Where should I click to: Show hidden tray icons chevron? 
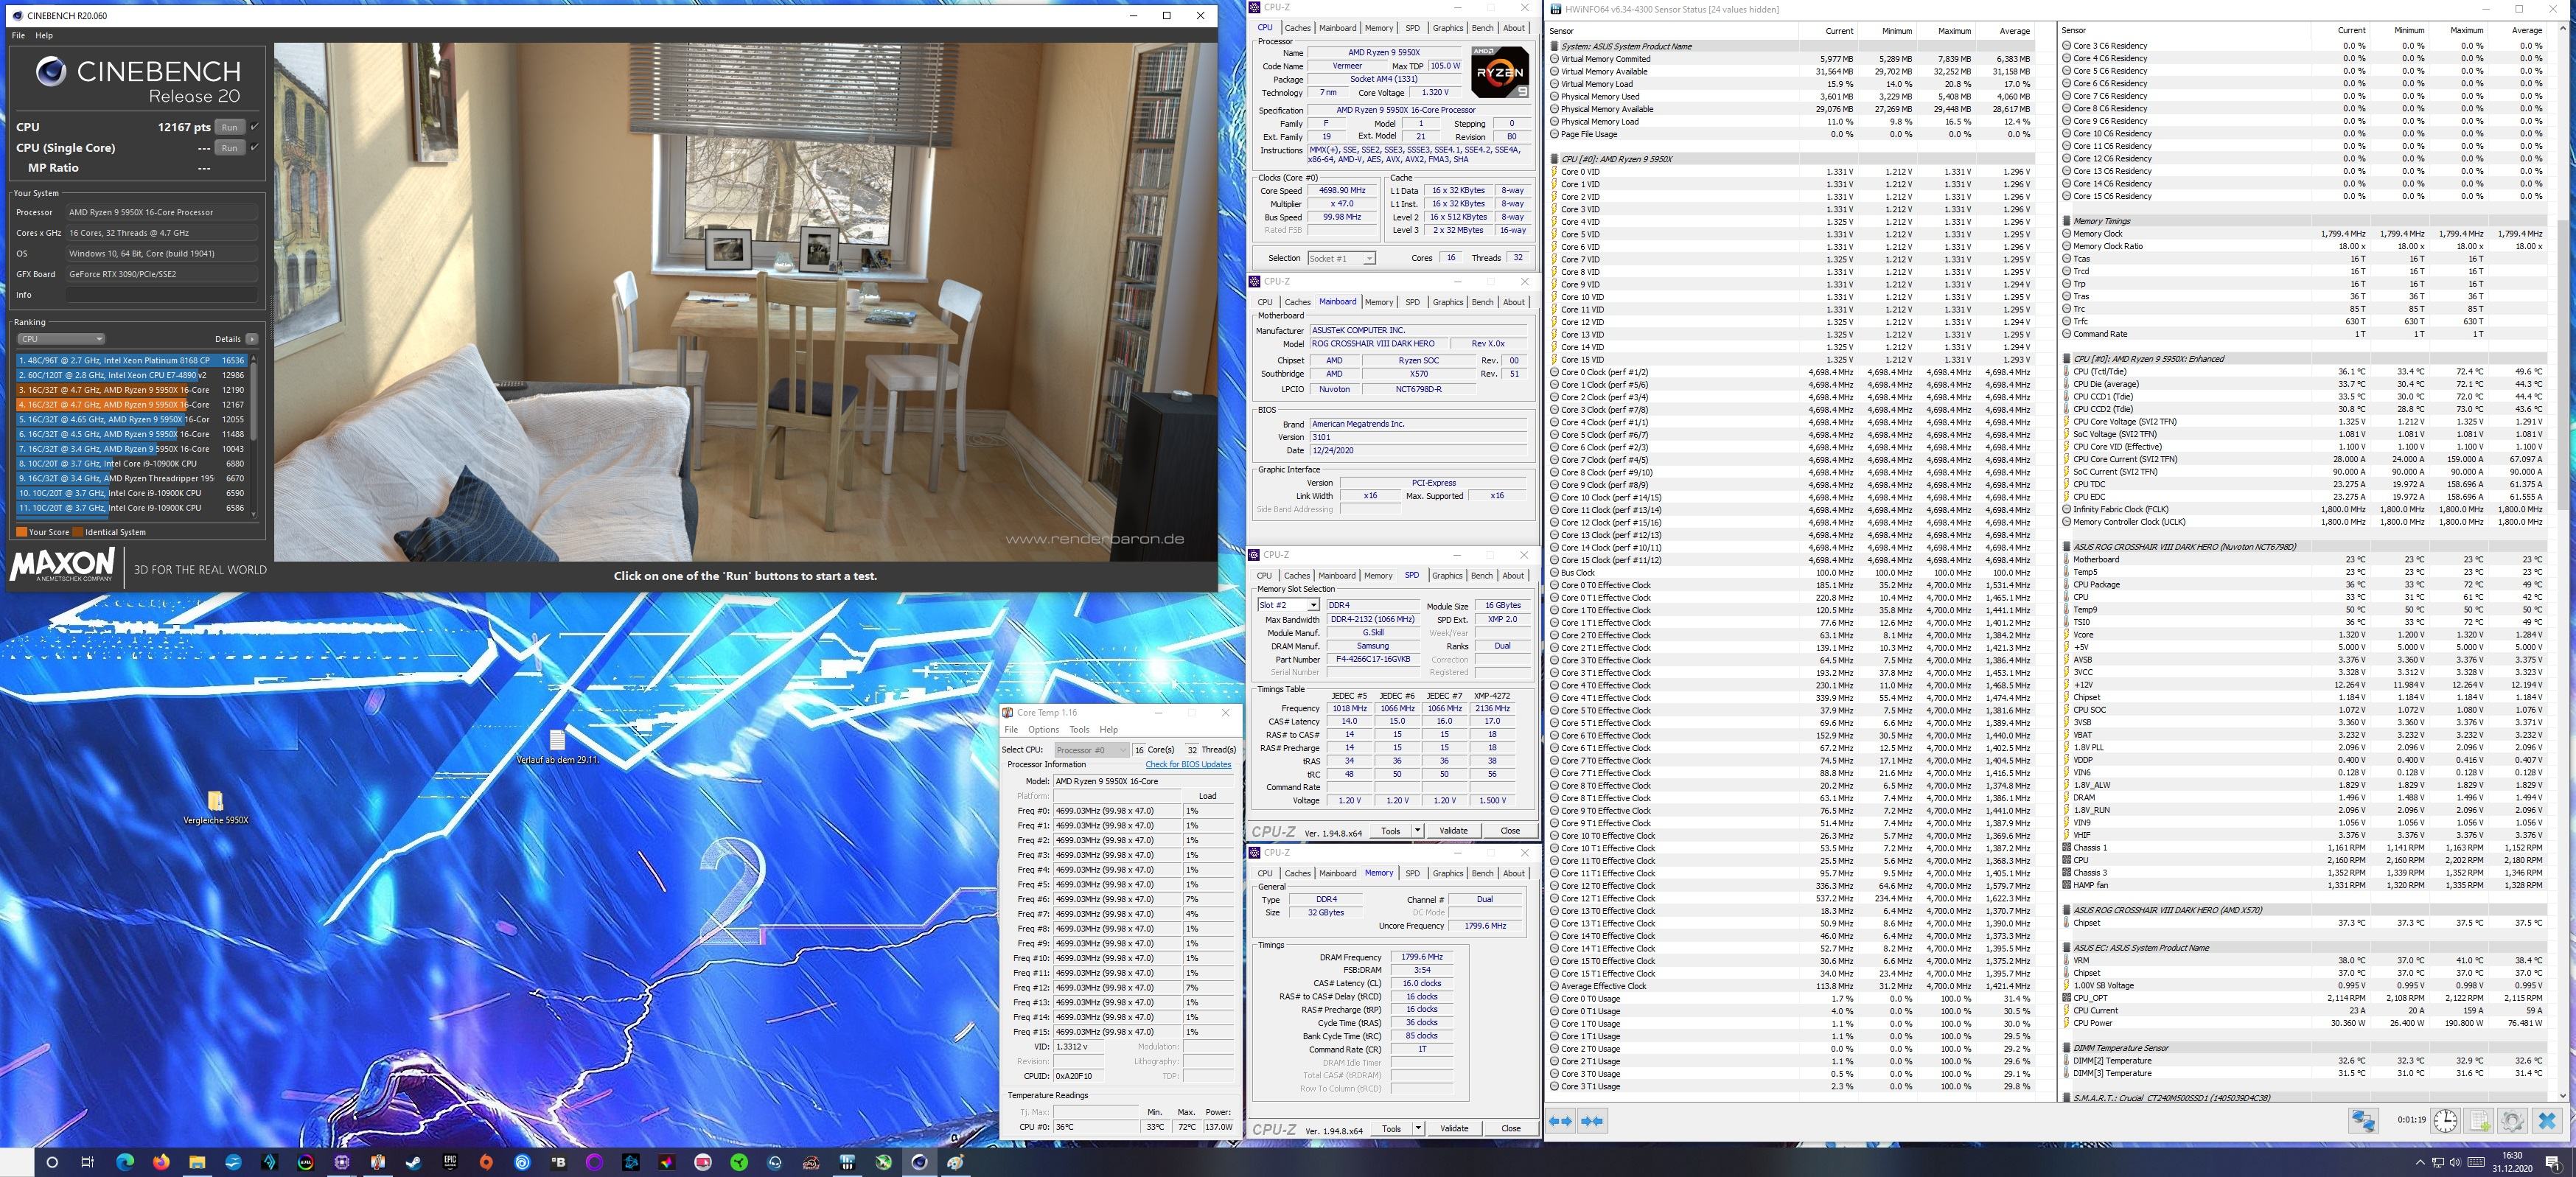pyautogui.click(x=2420, y=1162)
